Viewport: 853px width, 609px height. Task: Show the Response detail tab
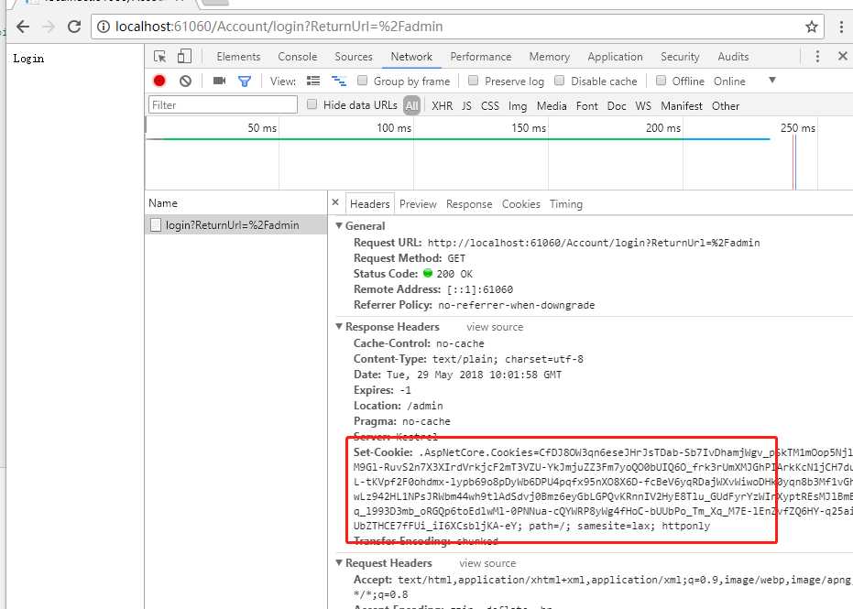coord(469,204)
